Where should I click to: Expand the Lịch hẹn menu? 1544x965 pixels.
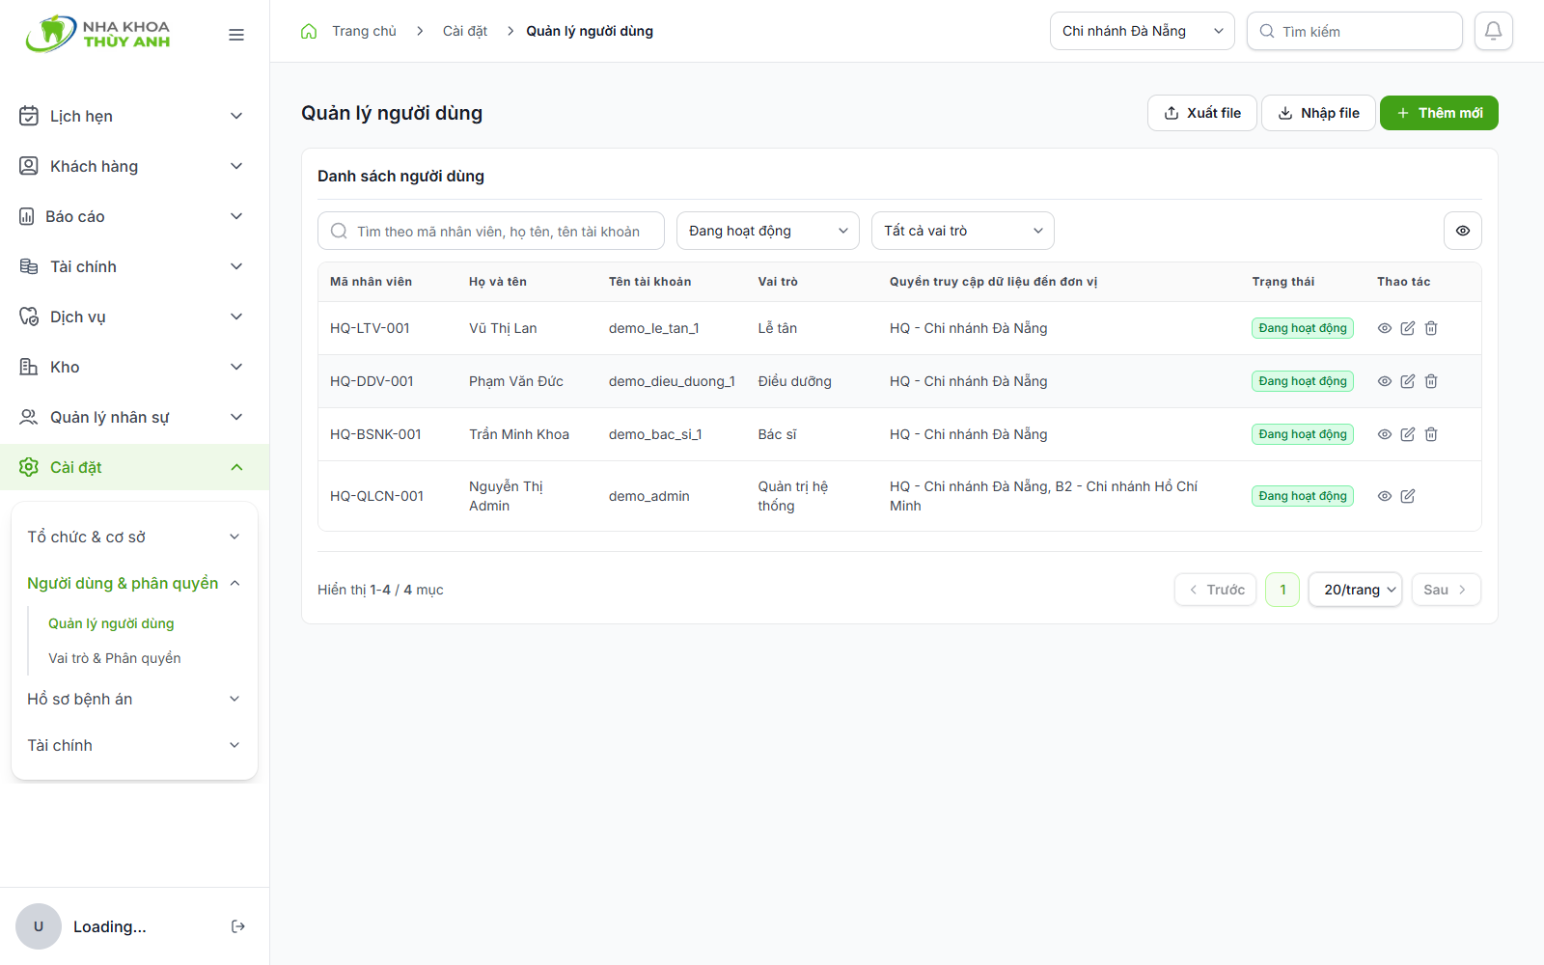(x=134, y=116)
